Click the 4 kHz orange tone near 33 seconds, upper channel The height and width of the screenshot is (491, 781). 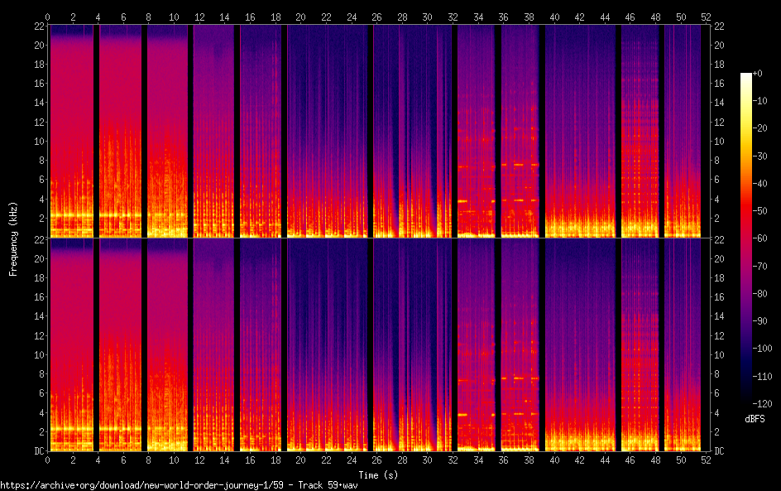tap(462, 201)
